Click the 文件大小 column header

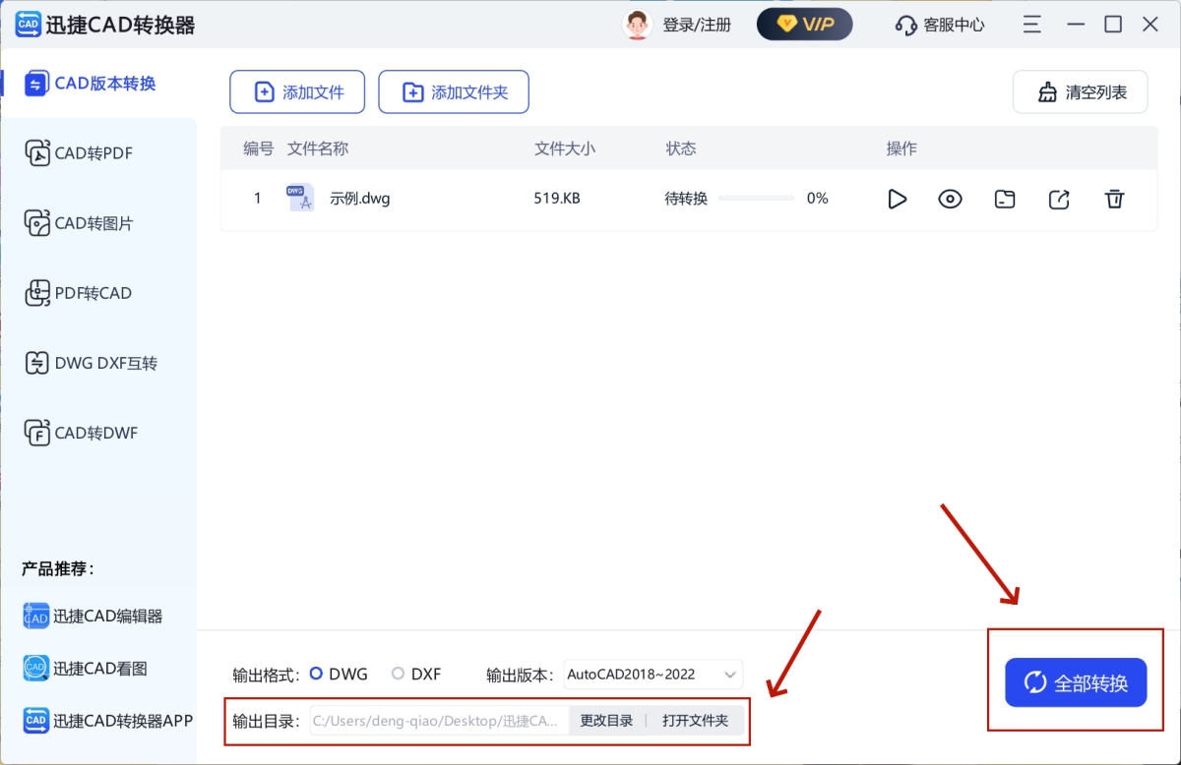(565, 148)
